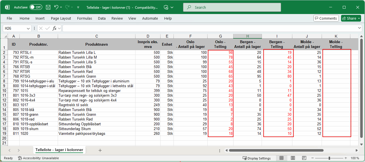Open the Name Box dropdown arrow
365x162 pixels.
coord(28,28)
